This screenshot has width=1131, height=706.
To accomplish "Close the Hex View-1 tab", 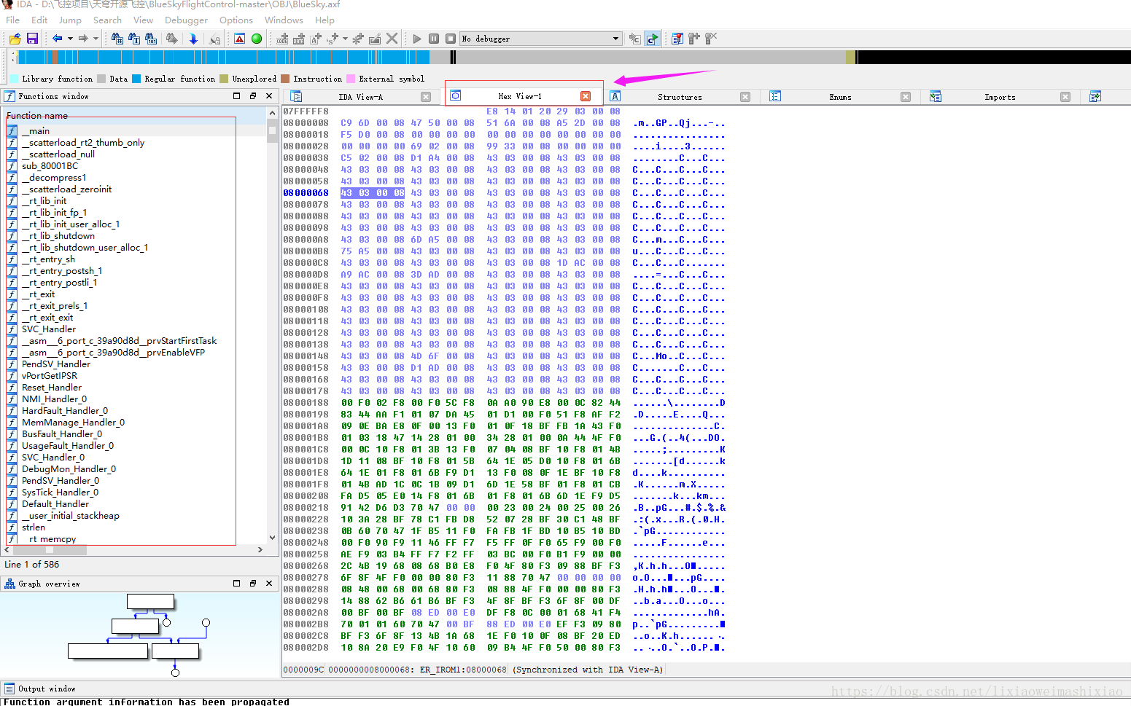I will 585,96.
